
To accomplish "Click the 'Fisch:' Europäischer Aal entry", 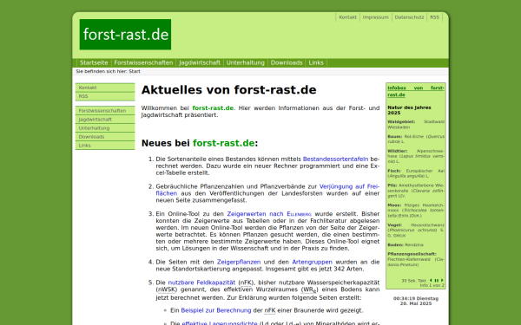I will (x=416, y=173).
